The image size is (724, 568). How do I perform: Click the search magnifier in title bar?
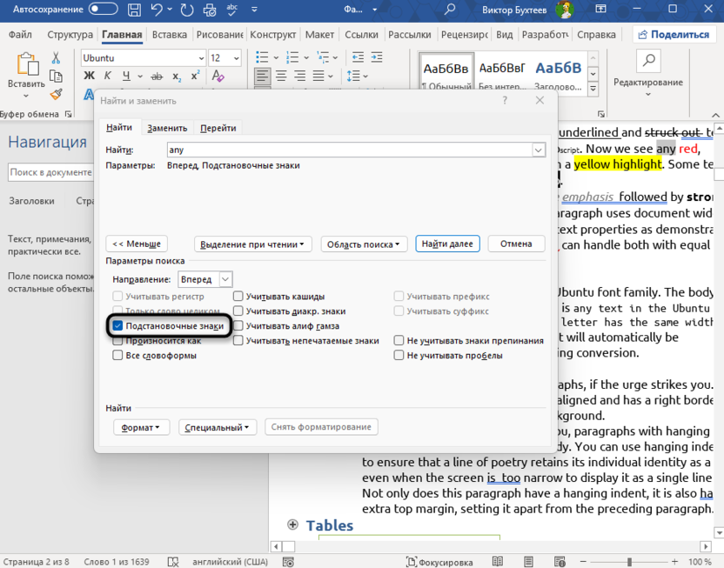click(450, 10)
